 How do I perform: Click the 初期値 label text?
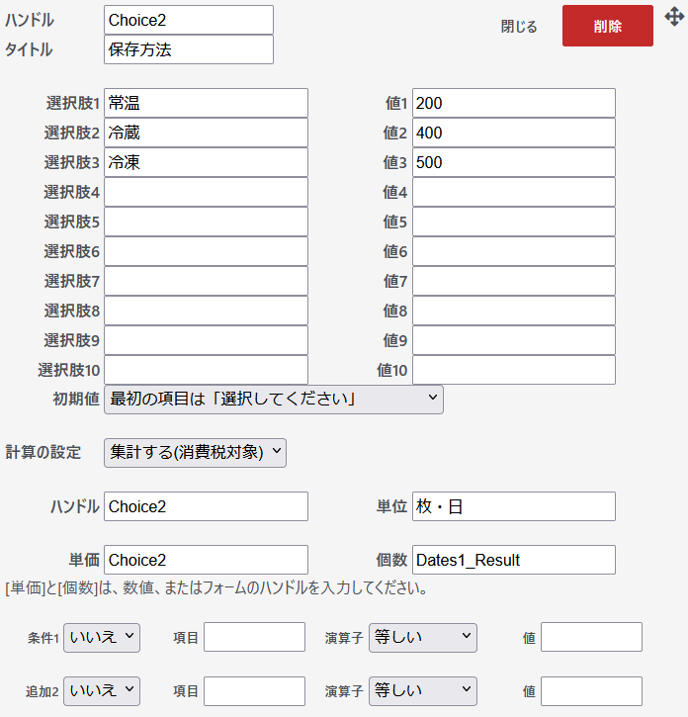tap(76, 399)
